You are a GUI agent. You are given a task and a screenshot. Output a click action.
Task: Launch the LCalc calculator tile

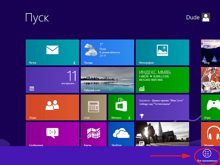[93, 107]
